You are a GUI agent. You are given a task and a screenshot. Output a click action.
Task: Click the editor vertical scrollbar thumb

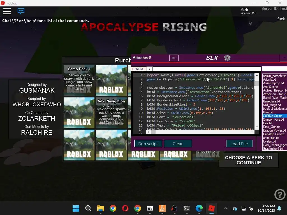point(257,83)
